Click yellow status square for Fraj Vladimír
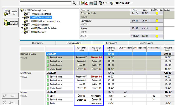Image resolution: width=175 pixels, height=106 pixels. [157, 21]
